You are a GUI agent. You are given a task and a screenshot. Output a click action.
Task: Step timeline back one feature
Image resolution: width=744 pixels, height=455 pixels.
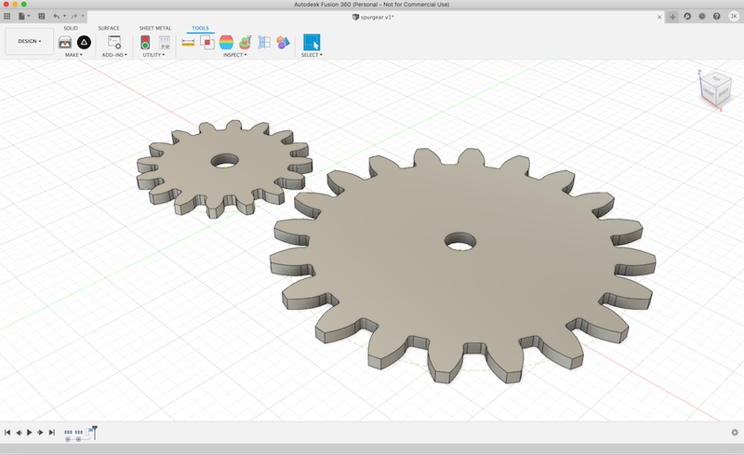[x=19, y=432]
